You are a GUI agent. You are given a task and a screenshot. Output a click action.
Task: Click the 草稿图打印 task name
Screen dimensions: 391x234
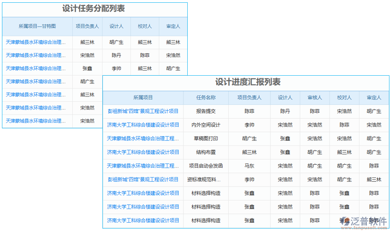coord(205,138)
